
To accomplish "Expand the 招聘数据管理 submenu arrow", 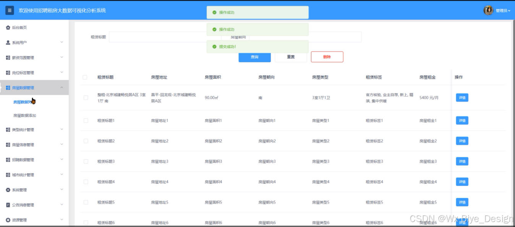I will pyautogui.click(x=62, y=160).
